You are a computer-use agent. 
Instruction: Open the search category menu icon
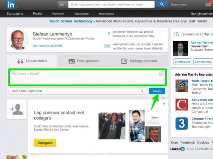click(63, 4)
